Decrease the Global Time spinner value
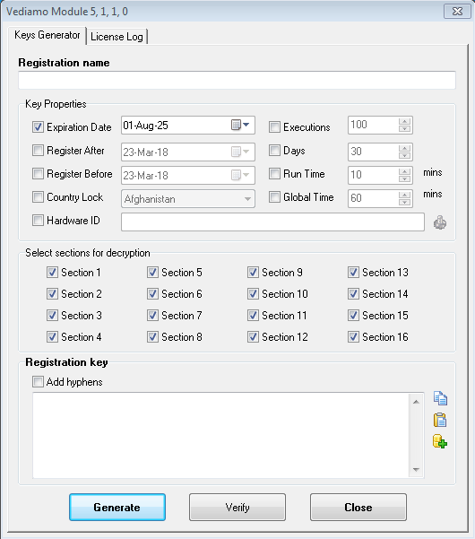This screenshot has height=539, width=475. tap(404, 202)
